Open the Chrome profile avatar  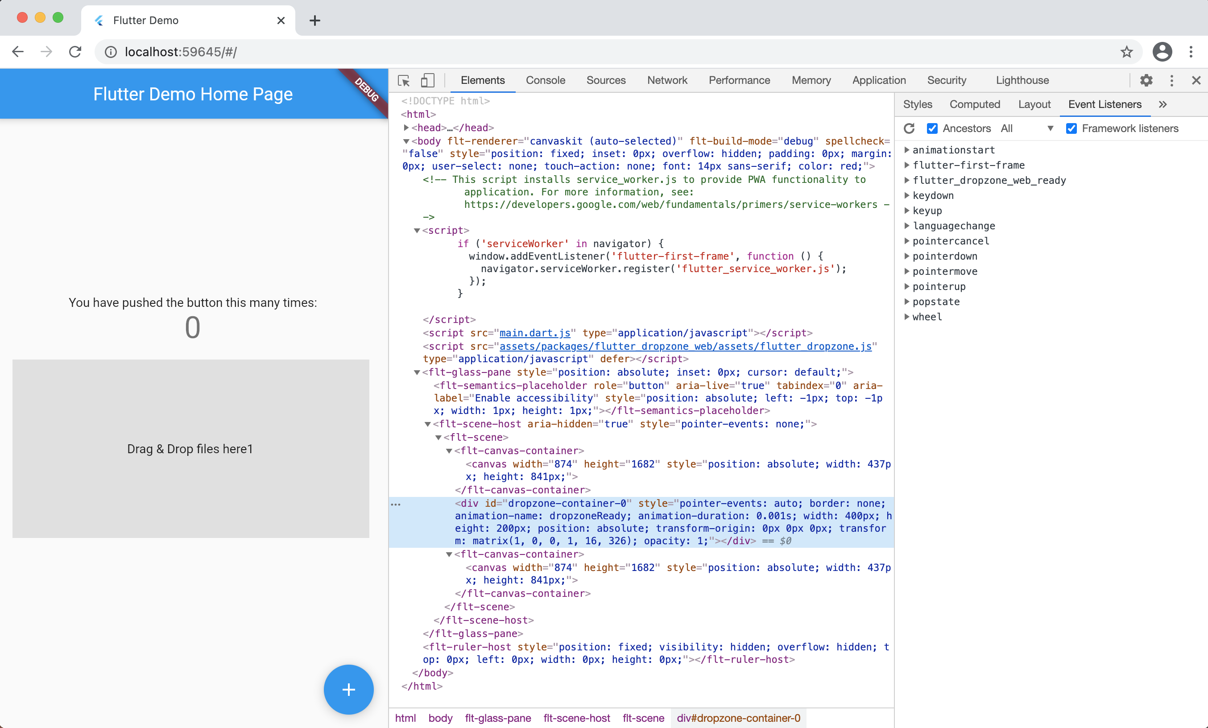tap(1162, 52)
